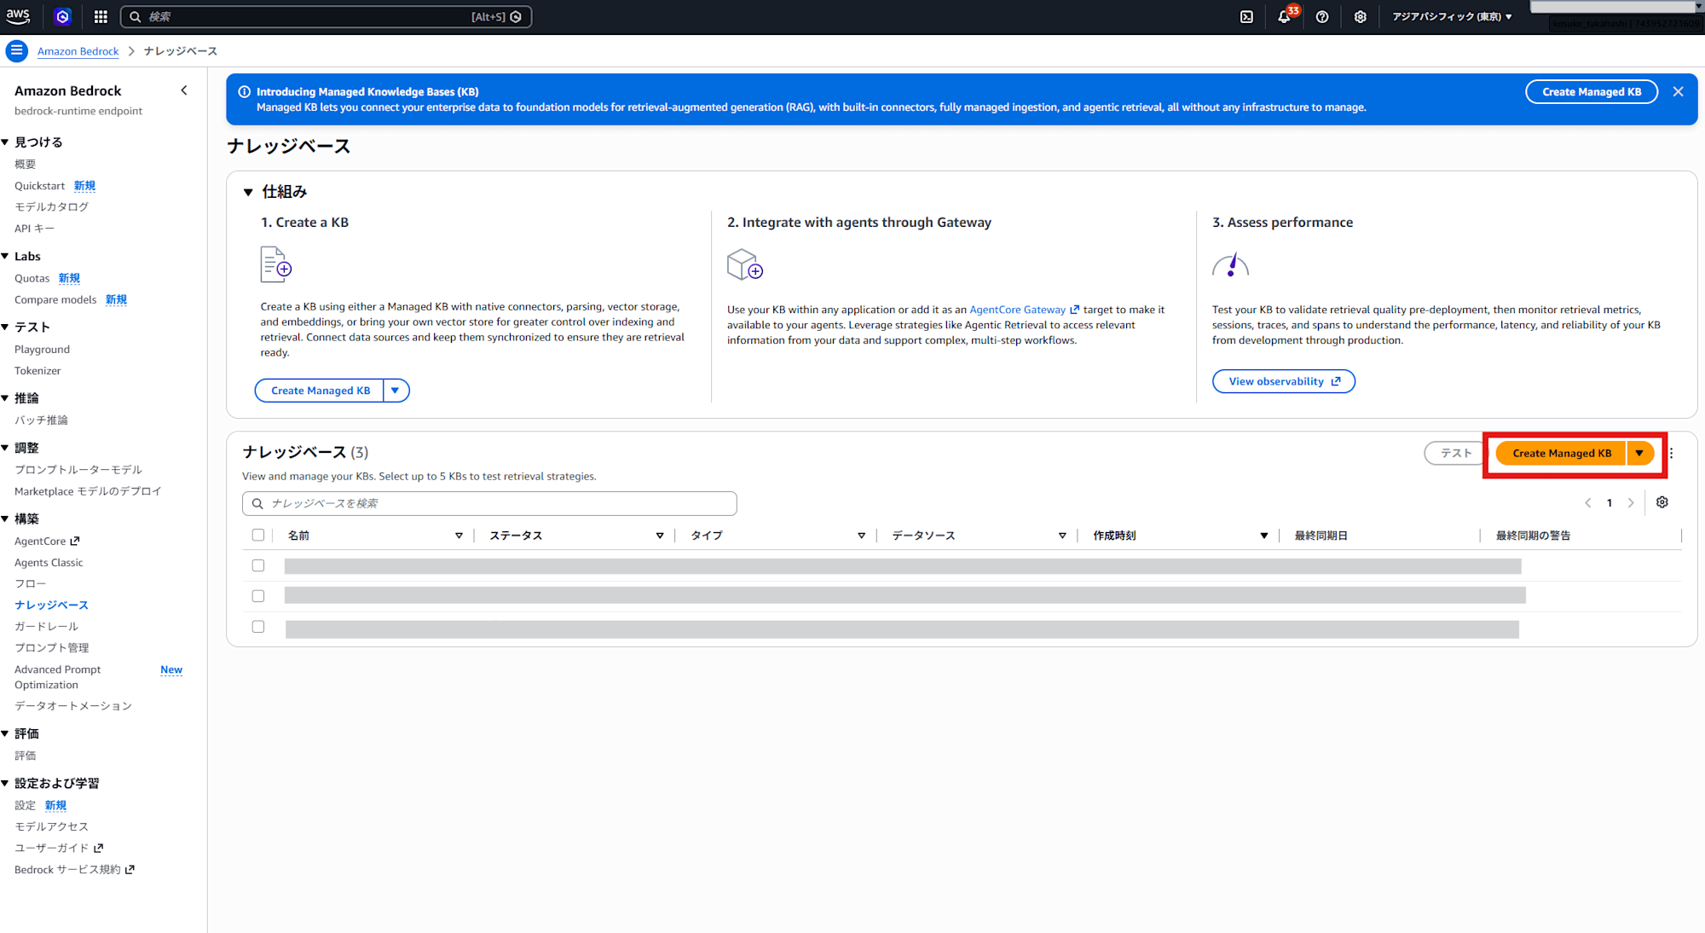Open the View observability button
This screenshot has height=933, width=1705.
(x=1284, y=381)
